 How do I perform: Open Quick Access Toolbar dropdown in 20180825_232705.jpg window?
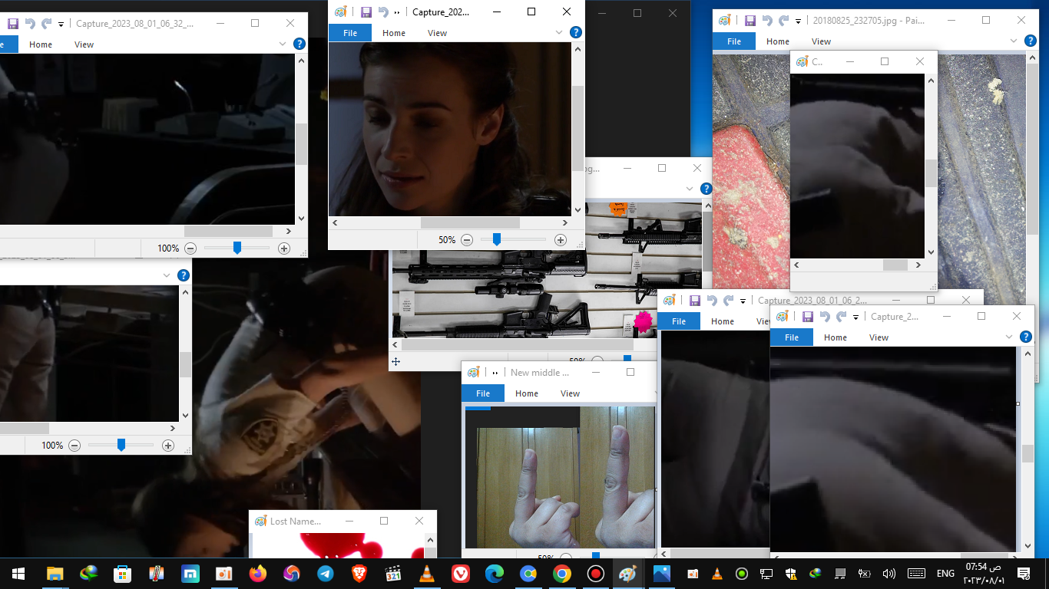click(798, 21)
